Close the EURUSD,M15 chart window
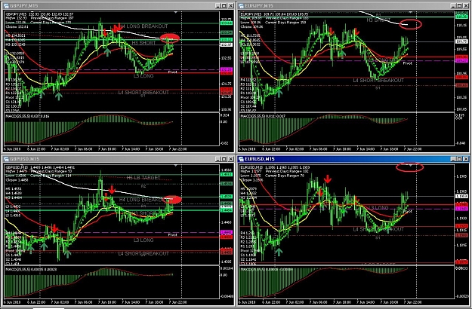The height and width of the screenshot is (309, 472). (466, 159)
